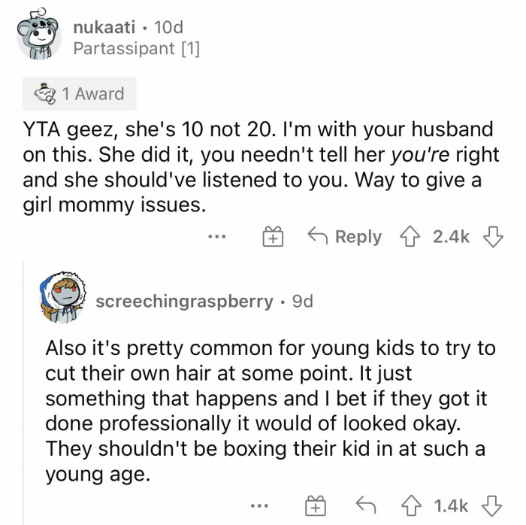Viewport: 526px width, 525px height.
Task: Open nukaati's avatar profile picture
Action: tap(41, 40)
